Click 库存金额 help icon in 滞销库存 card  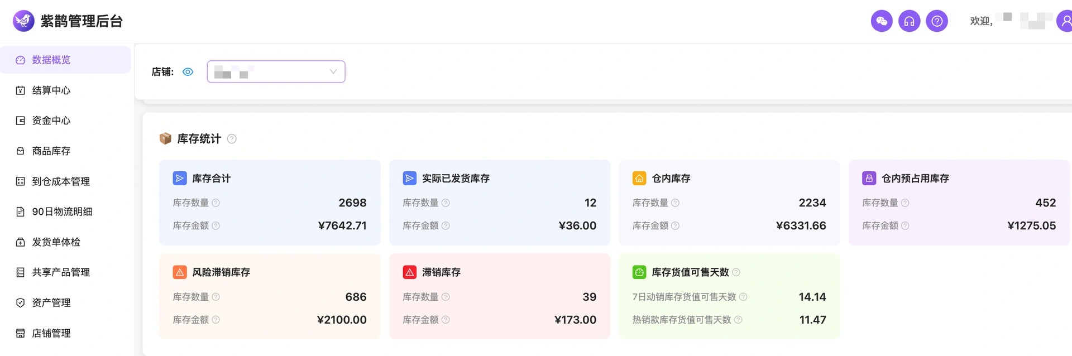(x=446, y=320)
